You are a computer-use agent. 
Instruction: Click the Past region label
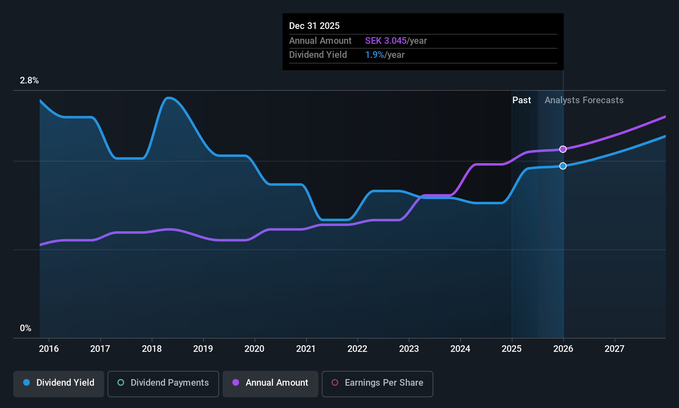tap(521, 100)
